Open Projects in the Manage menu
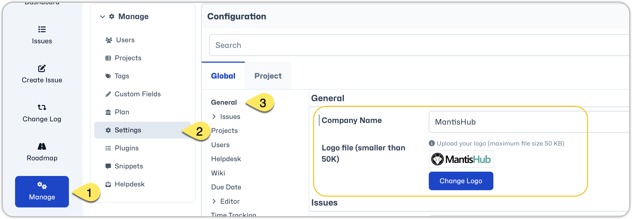Screen dimensions: 632x219 click(128, 58)
